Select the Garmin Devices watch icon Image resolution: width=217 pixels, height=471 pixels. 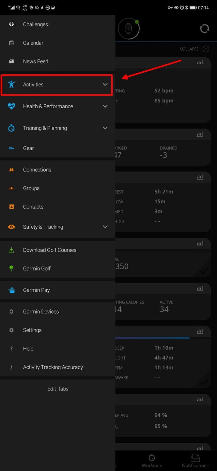pos(11,311)
